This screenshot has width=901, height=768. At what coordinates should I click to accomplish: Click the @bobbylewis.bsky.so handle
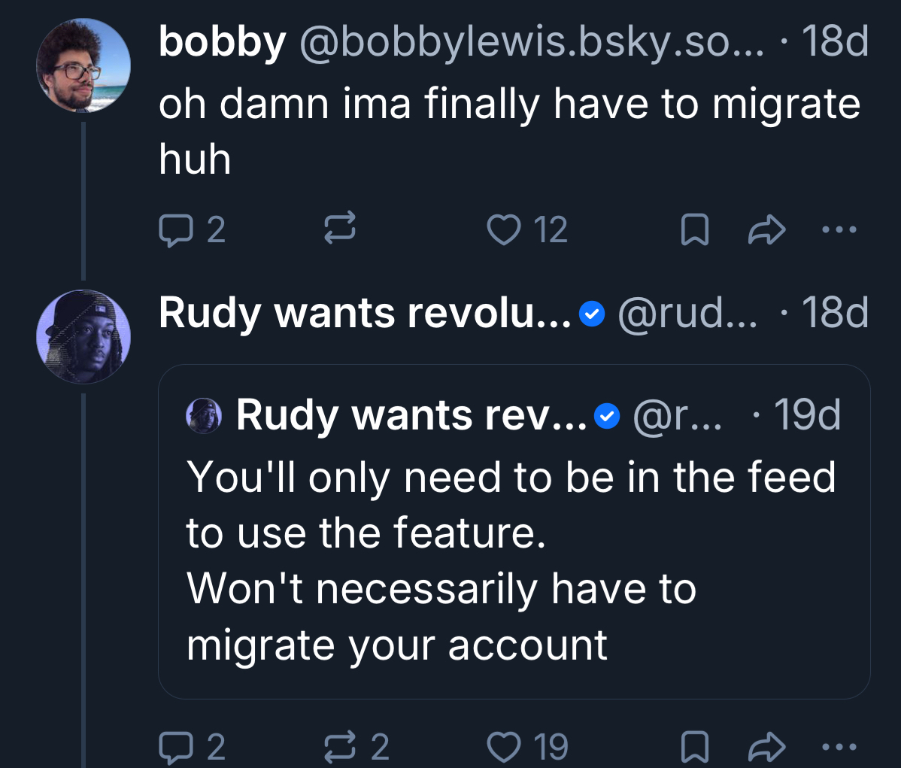tap(531, 42)
